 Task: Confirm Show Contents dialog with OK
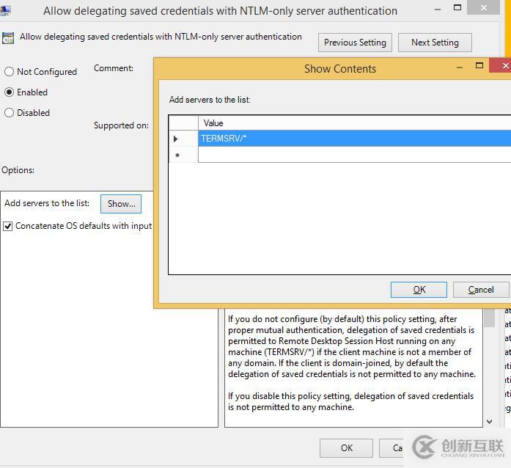pyautogui.click(x=419, y=290)
